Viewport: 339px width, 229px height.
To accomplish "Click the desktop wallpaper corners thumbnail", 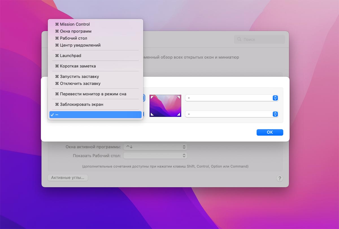I will (x=165, y=106).
